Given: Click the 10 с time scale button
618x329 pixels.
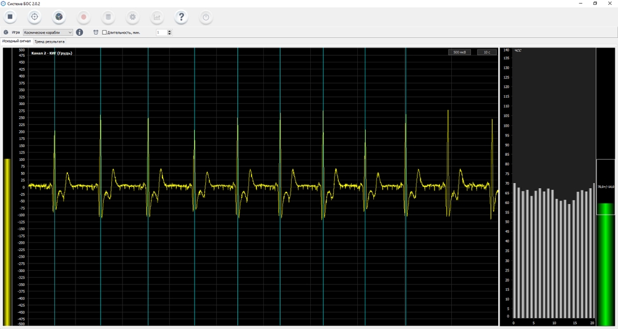Looking at the screenshot, I should (x=487, y=53).
